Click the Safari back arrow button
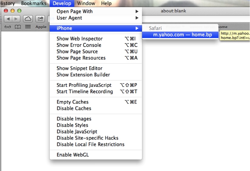The width and height of the screenshot is (250, 171). (x=8, y=19)
